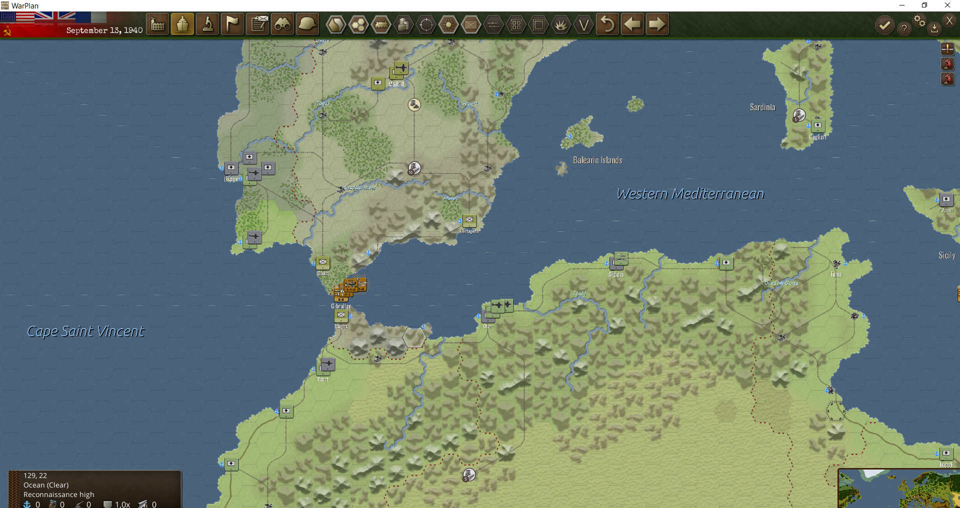Click the binoculars toolbar icon

click(x=282, y=24)
